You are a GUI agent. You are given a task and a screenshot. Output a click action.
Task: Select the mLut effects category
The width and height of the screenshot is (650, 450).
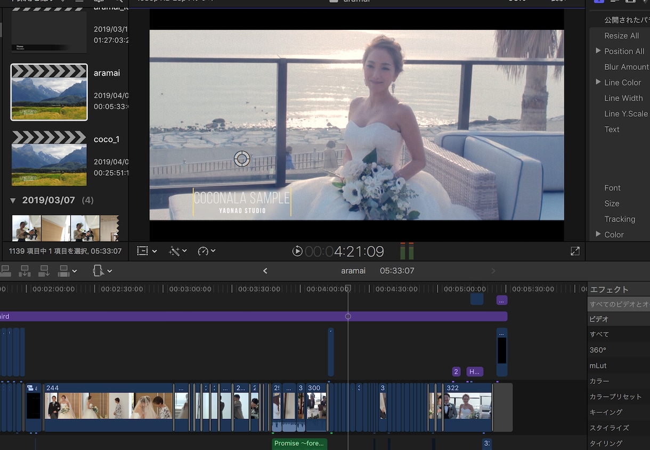(x=619, y=366)
